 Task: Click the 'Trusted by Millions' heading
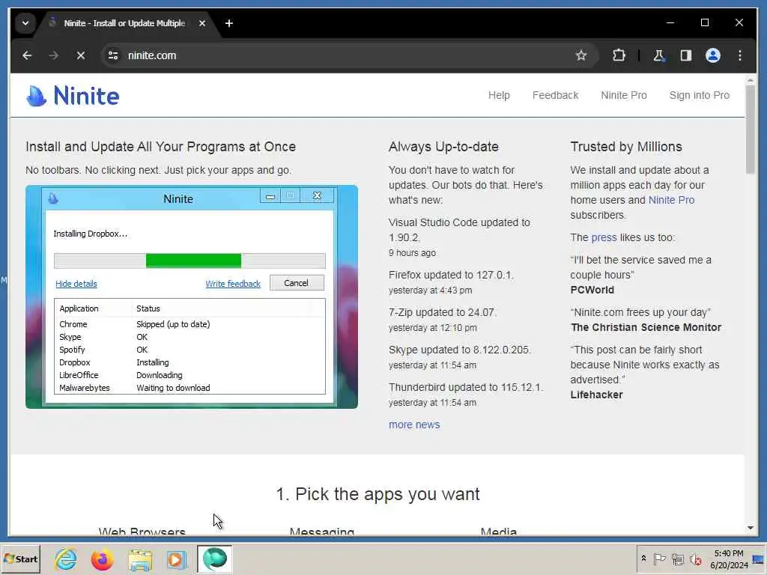tap(626, 147)
